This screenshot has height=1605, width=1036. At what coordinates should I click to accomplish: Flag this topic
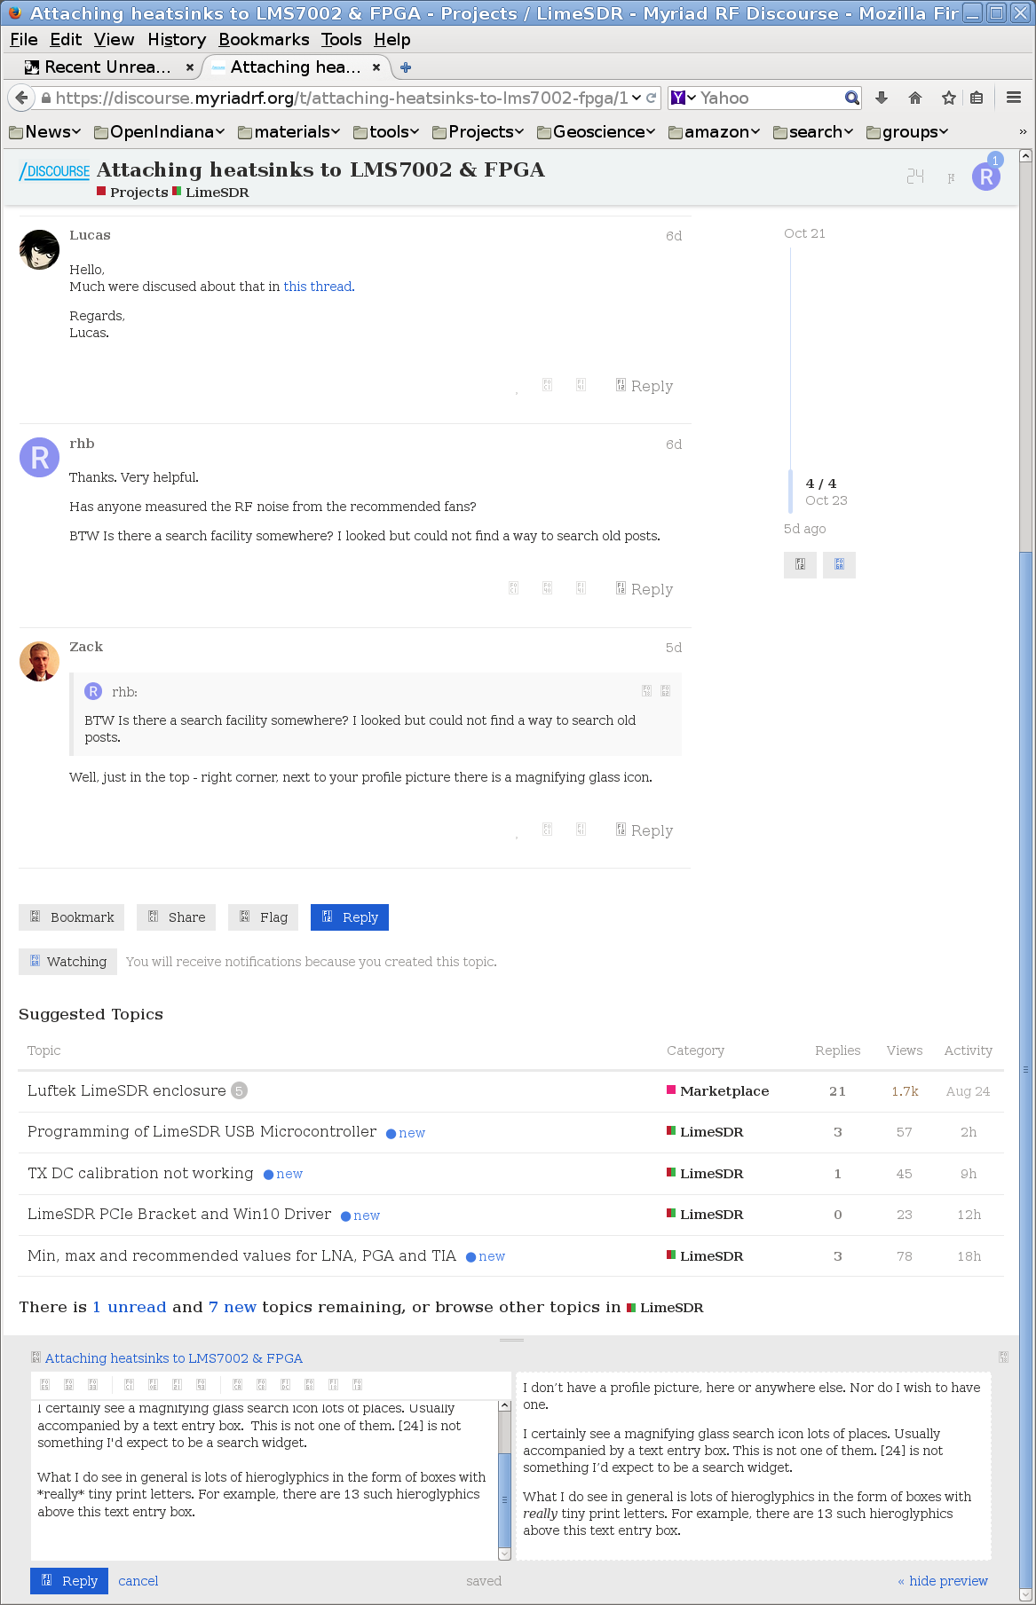(263, 917)
